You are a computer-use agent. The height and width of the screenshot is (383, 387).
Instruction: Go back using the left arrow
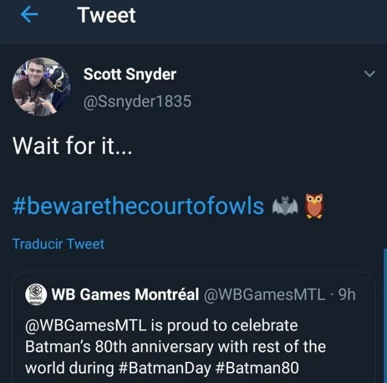point(29,16)
